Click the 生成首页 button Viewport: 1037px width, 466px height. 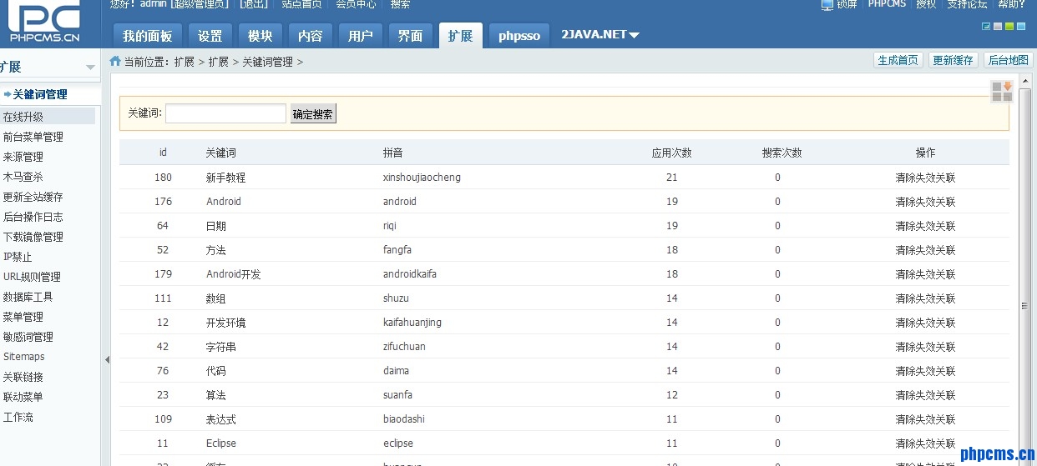(898, 60)
